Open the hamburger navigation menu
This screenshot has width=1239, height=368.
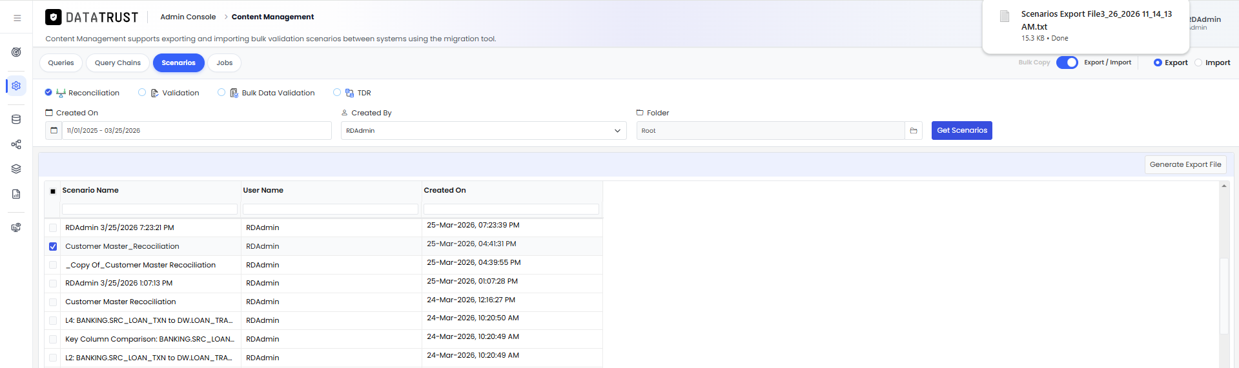[x=17, y=18]
